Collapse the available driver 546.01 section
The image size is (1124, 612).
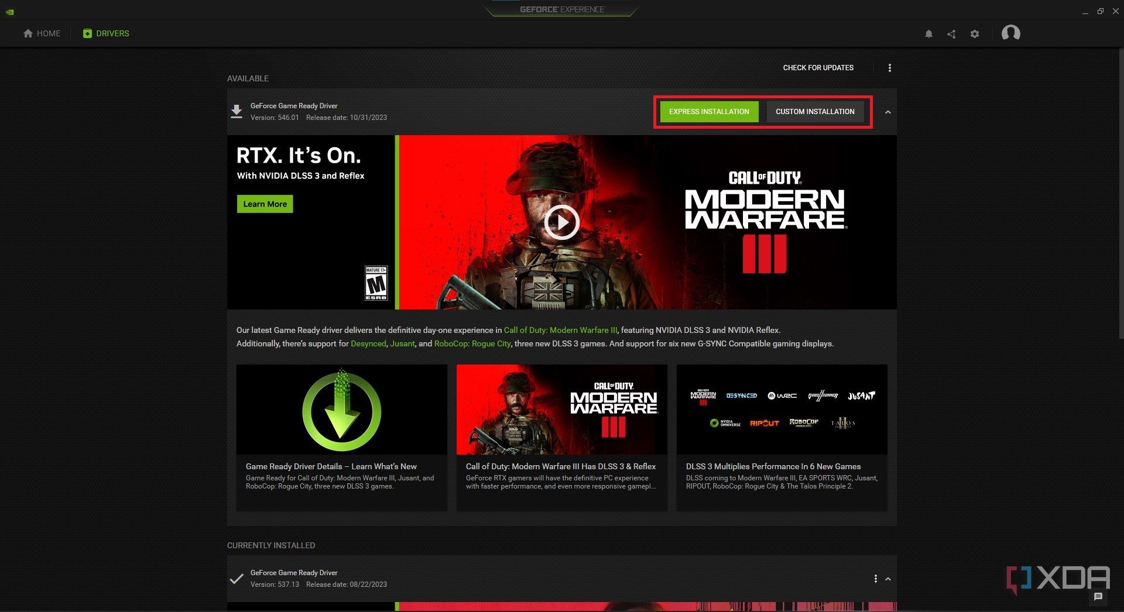pyautogui.click(x=888, y=112)
